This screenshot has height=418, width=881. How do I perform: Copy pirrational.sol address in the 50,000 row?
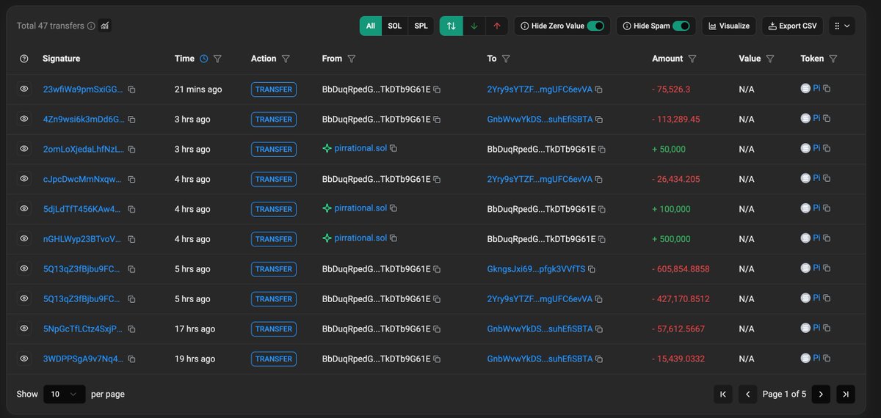[x=394, y=149]
